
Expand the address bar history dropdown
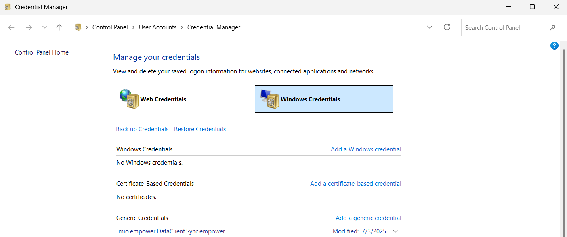(430, 27)
